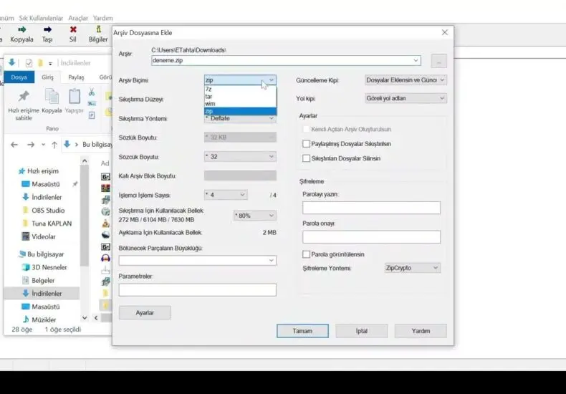
Task: Go forward with Explorer's right arrow
Action: pos(31,145)
